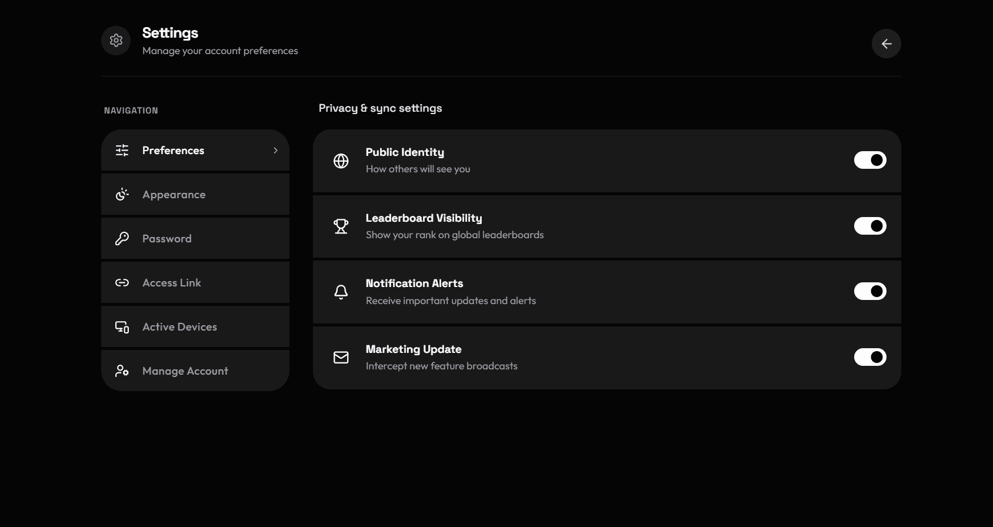
Task: Click 'Receive important updates and alerts' text
Action: 451,301
